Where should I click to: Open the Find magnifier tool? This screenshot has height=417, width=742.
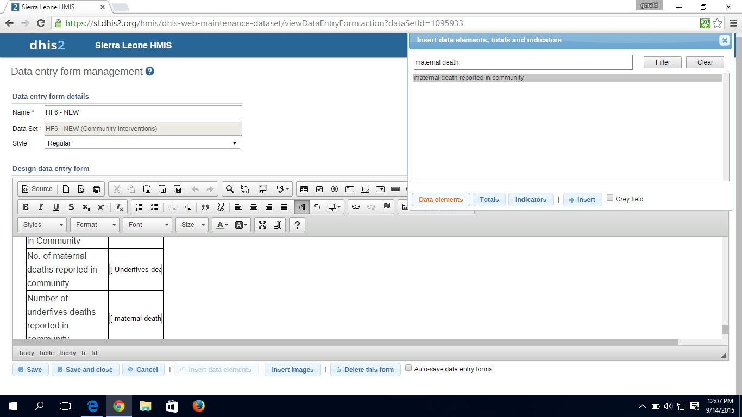pos(230,189)
